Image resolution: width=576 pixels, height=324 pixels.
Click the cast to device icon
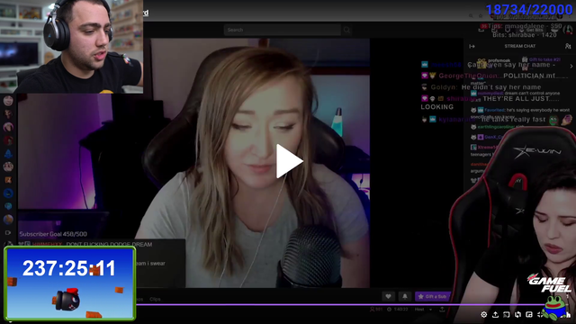pyautogui.click(x=507, y=314)
